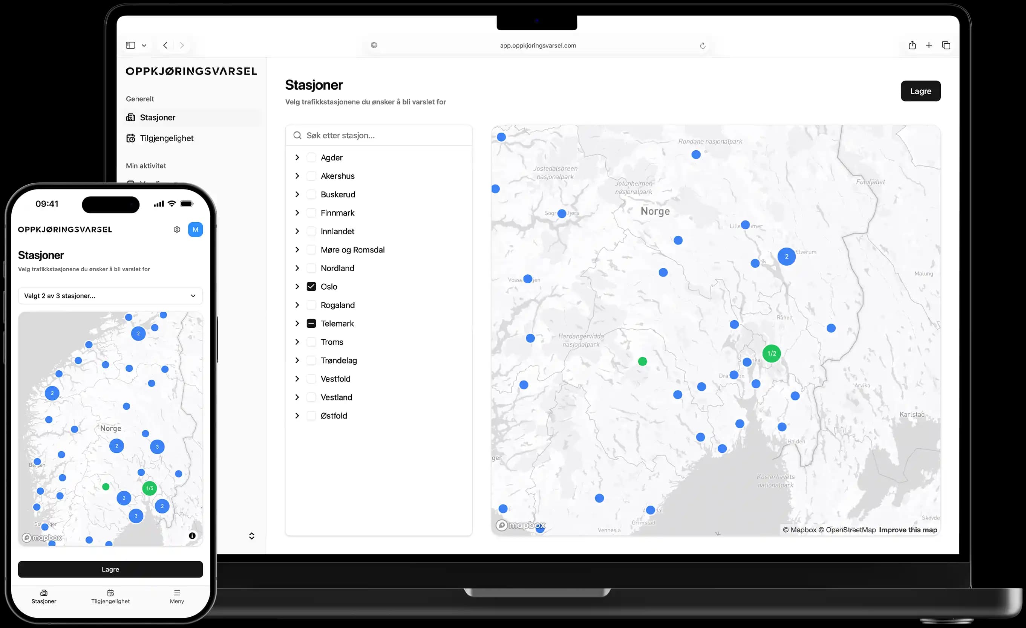Click the browser sidebar toggle icon
The height and width of the screenshot is (628, 1026).
point(130,45)
